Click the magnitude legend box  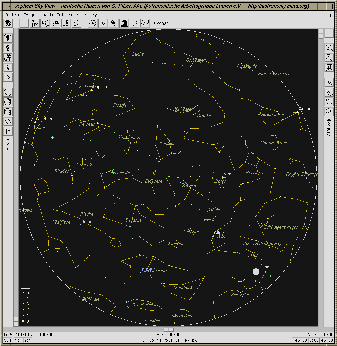click(26, 306)
